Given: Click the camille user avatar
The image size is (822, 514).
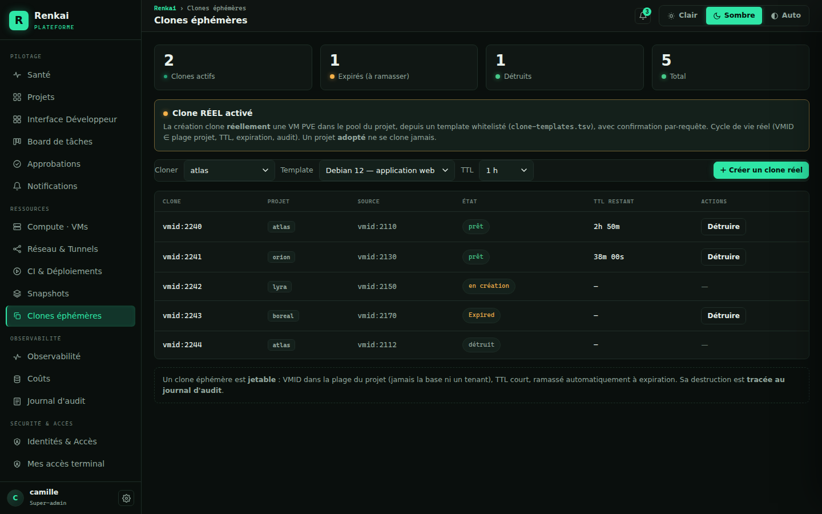Looking at the screenshot, I should point(15,498).
